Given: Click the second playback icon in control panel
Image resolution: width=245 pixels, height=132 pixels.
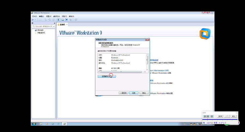Looking at the screenshot, I should (x=208, y=116).
